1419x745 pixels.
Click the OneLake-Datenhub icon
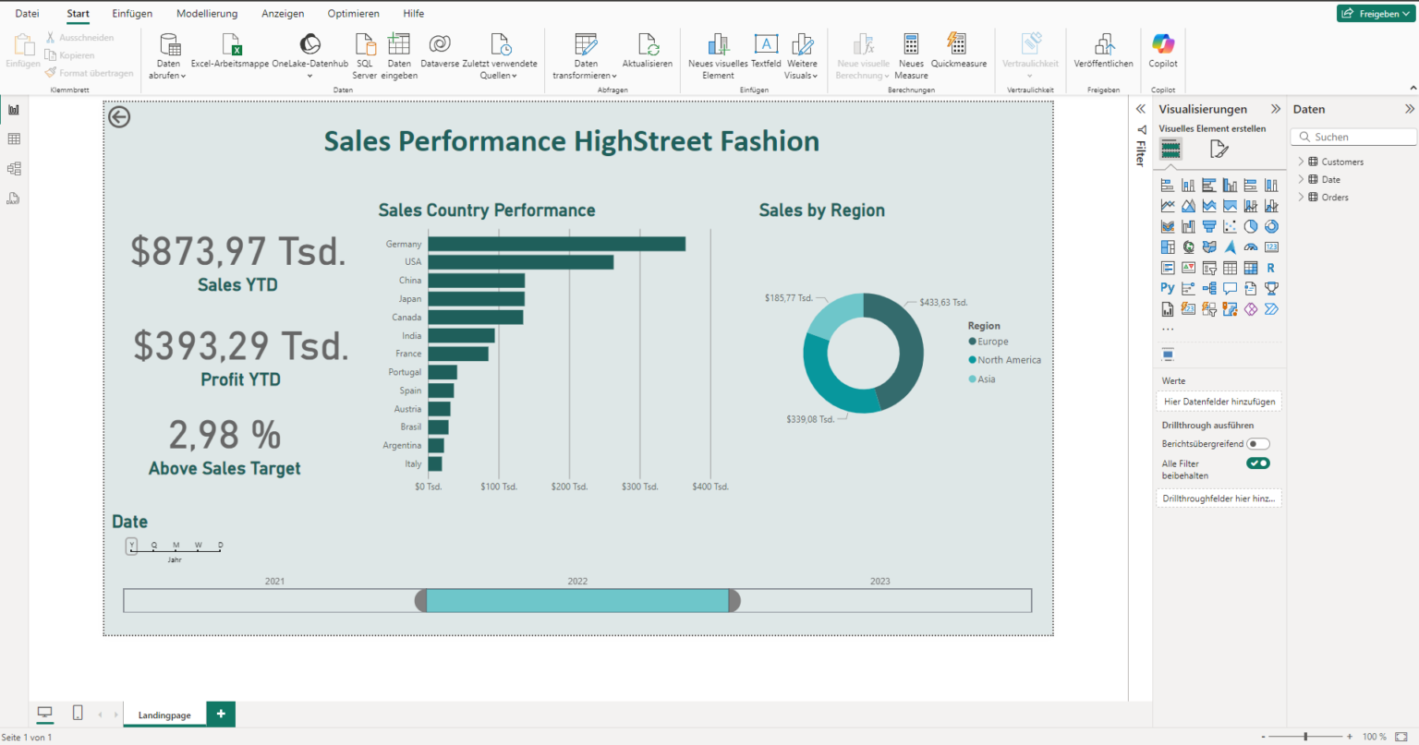point(310,43)
